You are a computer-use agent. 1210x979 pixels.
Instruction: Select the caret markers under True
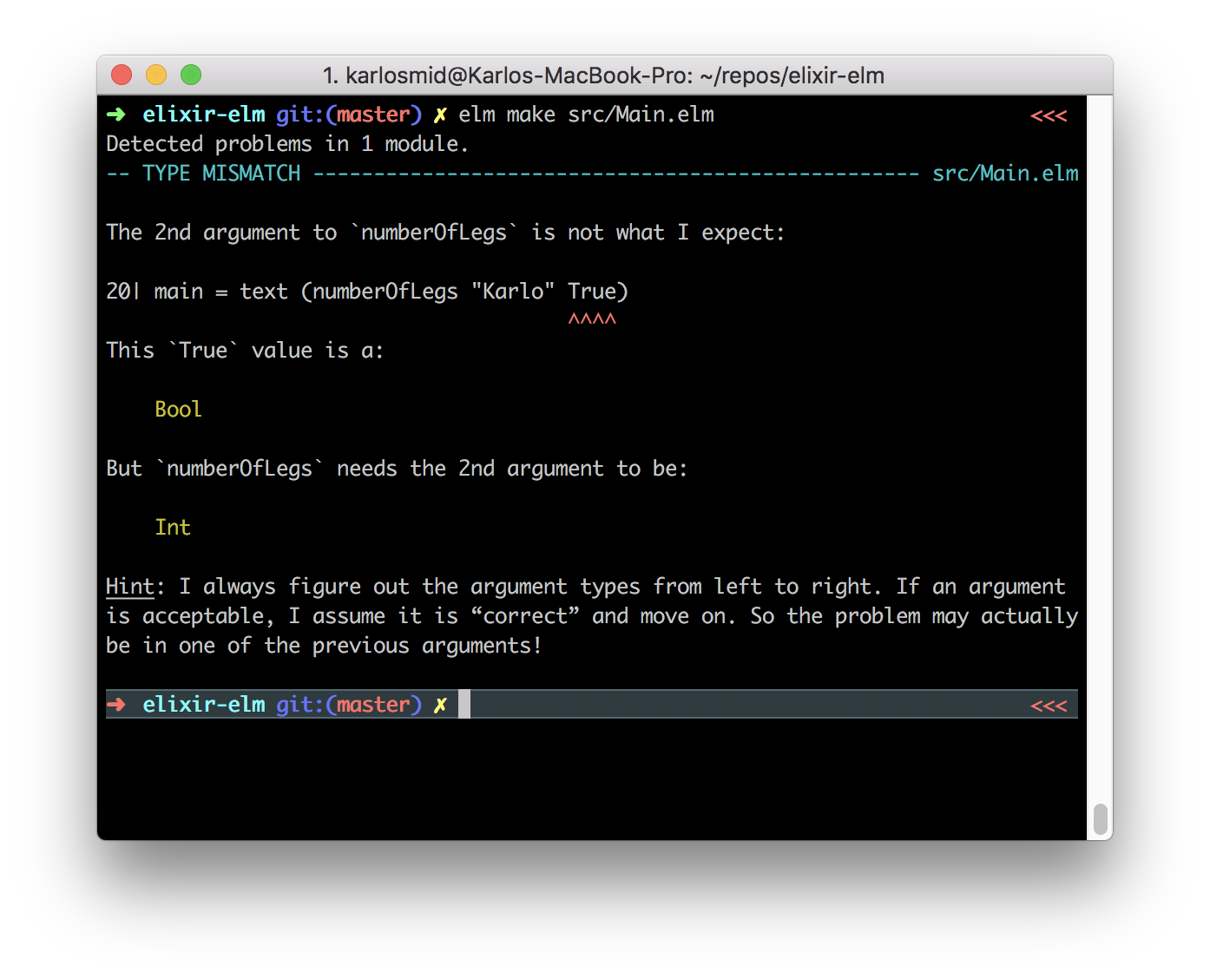coord(593,318)
